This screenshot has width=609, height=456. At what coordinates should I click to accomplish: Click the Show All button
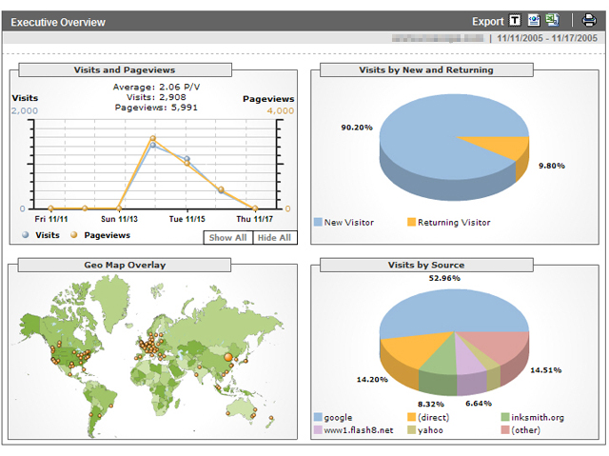click(x=228, y=238)
